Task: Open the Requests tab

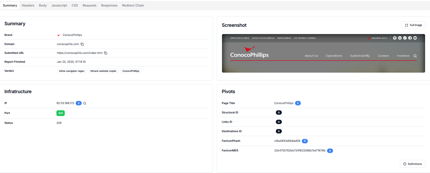Action: [x=89, y=5]
